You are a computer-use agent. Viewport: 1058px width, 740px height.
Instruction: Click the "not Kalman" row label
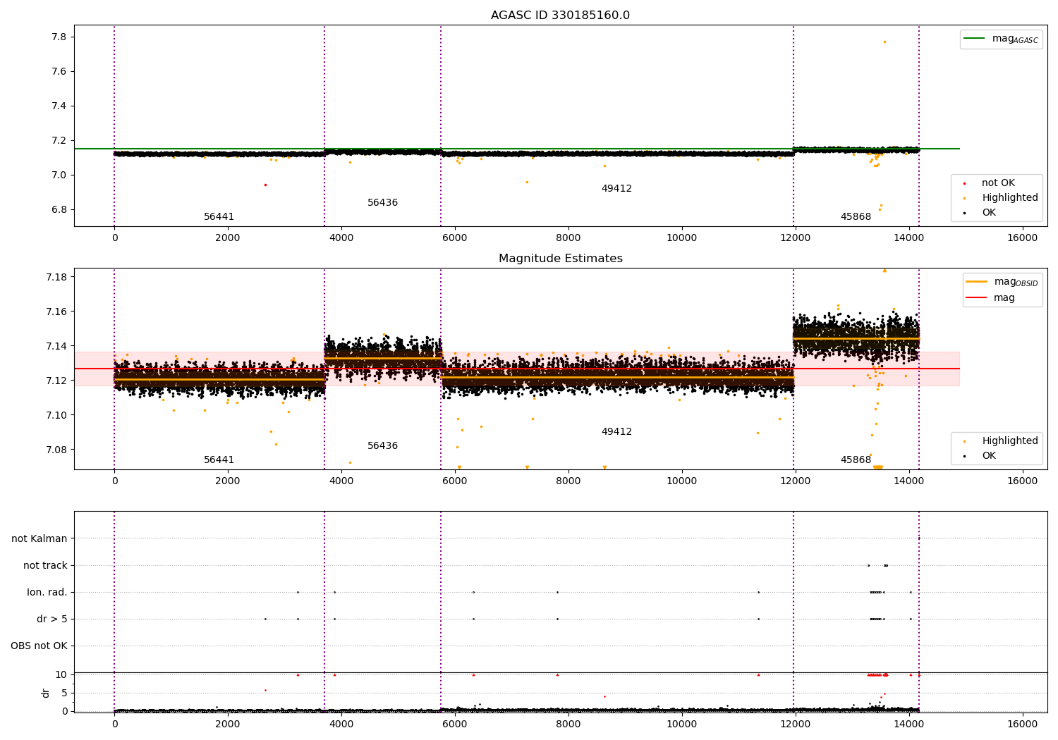pyautogui.click(x=39, y=539)
